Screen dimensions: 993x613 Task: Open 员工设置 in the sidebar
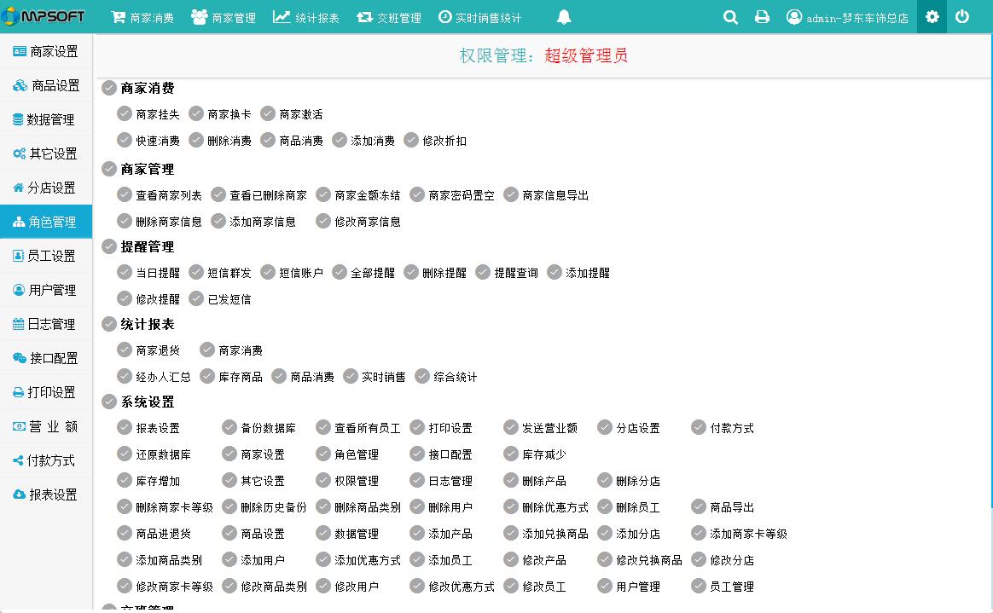(46, 256)
